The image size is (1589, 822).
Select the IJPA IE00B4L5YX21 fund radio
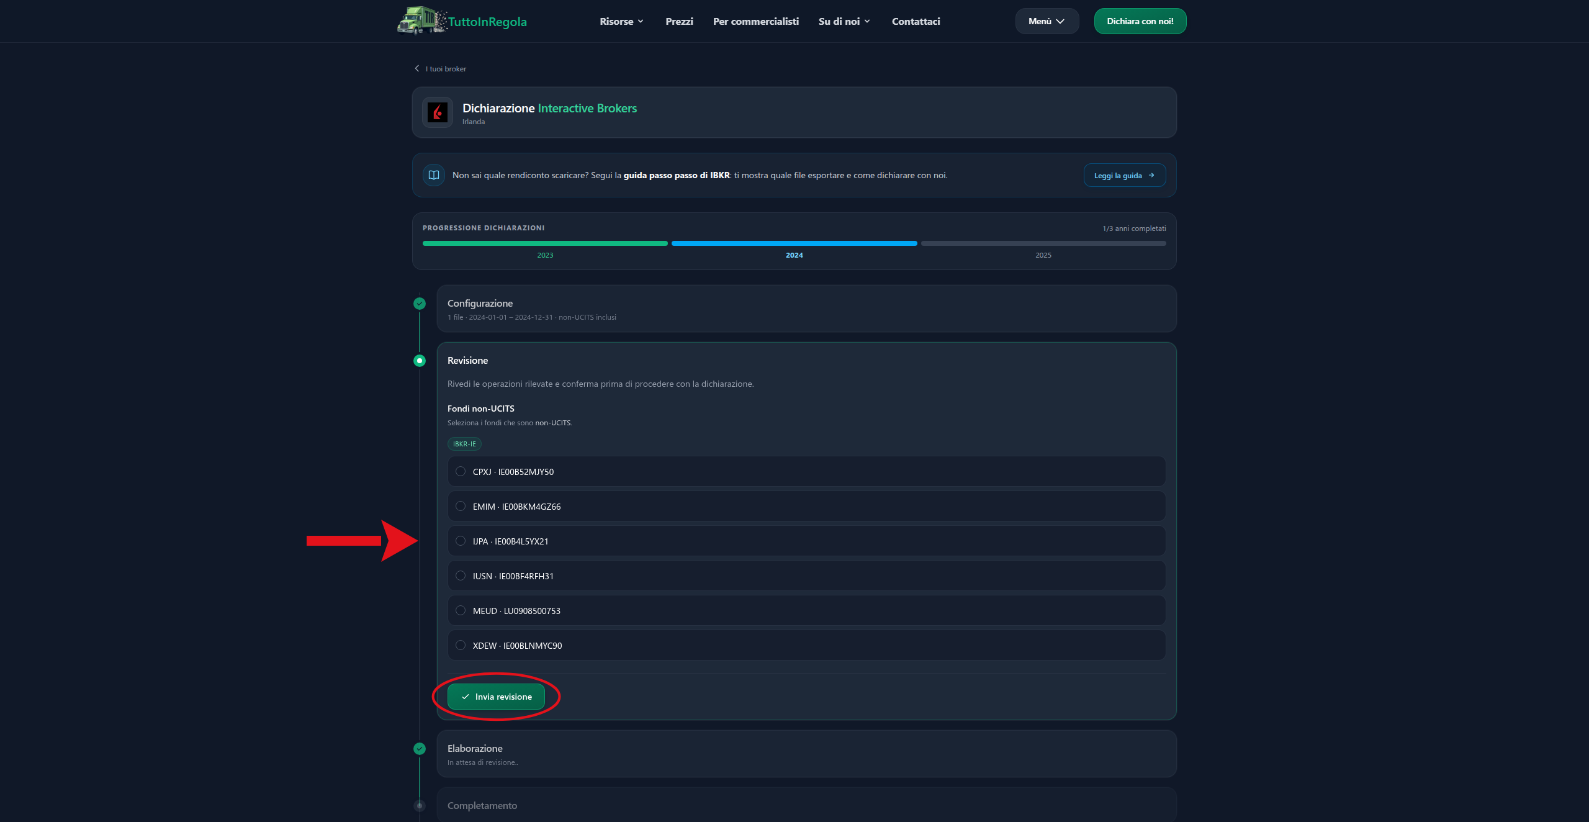tap(461, 541)
